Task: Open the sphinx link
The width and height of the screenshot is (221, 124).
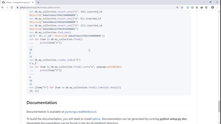Action: pyautogui.click(x=96, y=119)
